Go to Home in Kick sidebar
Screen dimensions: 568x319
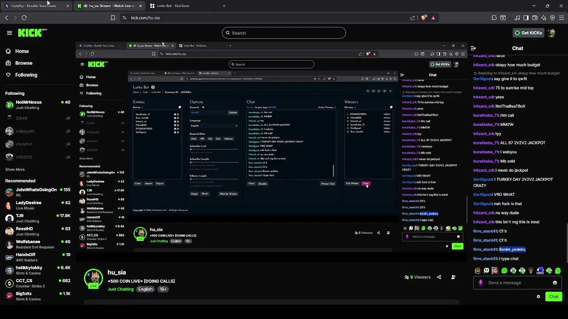click(17, 51)
